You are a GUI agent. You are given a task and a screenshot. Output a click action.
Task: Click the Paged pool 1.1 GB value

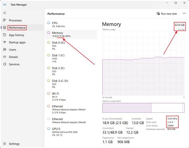coord(108,142)
